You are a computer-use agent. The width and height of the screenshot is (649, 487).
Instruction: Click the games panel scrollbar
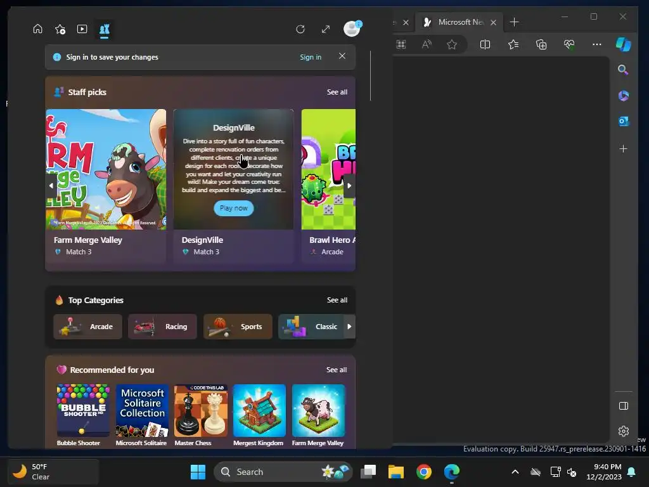(x=370, y=76)
